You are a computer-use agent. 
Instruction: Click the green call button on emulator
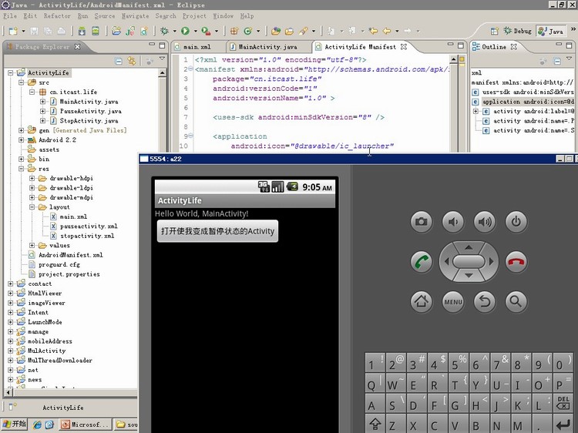pos(421,262)
